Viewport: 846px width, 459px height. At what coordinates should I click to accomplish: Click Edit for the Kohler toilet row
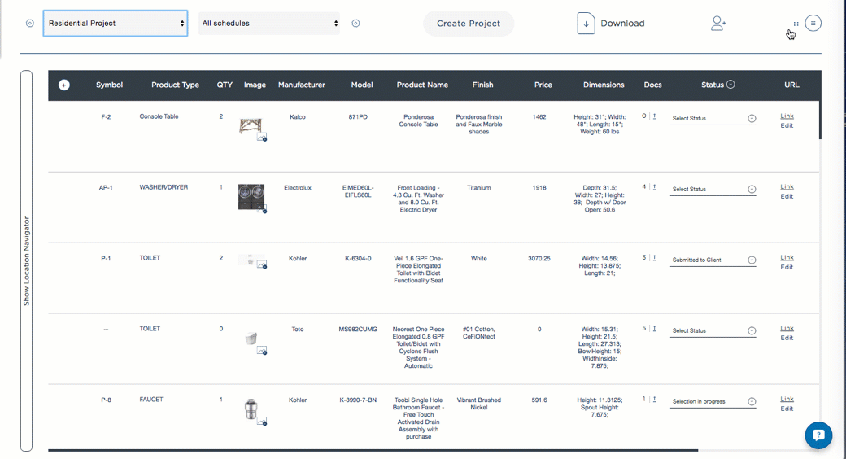pyautogui.click(x=787, y=267)
